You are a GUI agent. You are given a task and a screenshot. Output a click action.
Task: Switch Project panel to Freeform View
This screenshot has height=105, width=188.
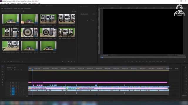click(11, 62)
